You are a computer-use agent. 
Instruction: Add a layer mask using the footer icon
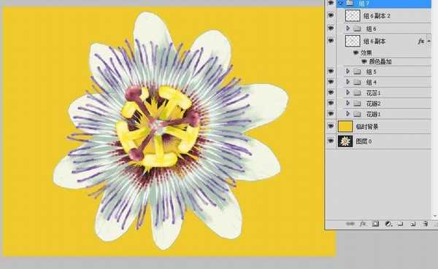[375, 224]
